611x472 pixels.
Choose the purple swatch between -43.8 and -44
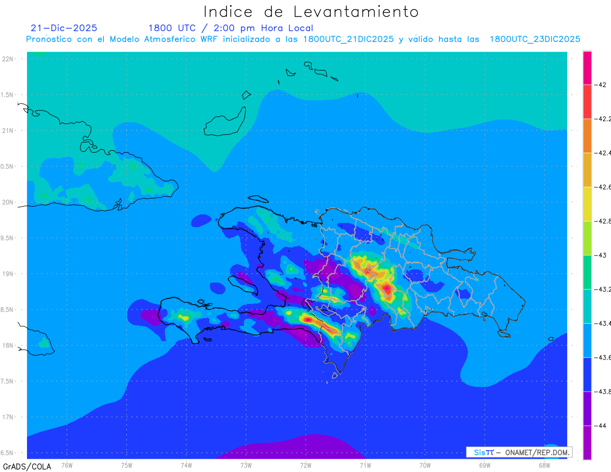[x=587, y=409]
